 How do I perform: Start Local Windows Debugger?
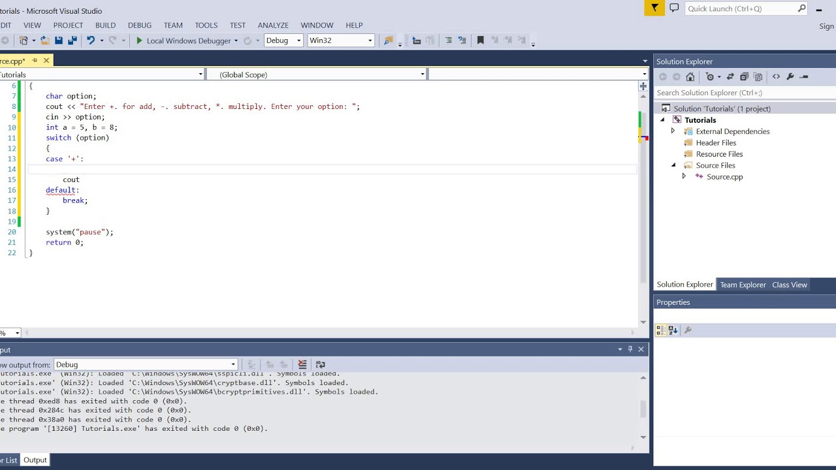(184, 40)
